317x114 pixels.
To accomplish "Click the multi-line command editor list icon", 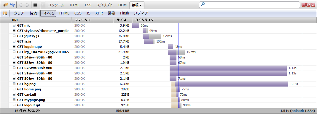I will click(x=35, y=5).
